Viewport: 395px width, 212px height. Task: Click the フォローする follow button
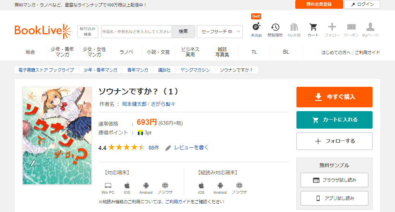click(x=334, y=141)
